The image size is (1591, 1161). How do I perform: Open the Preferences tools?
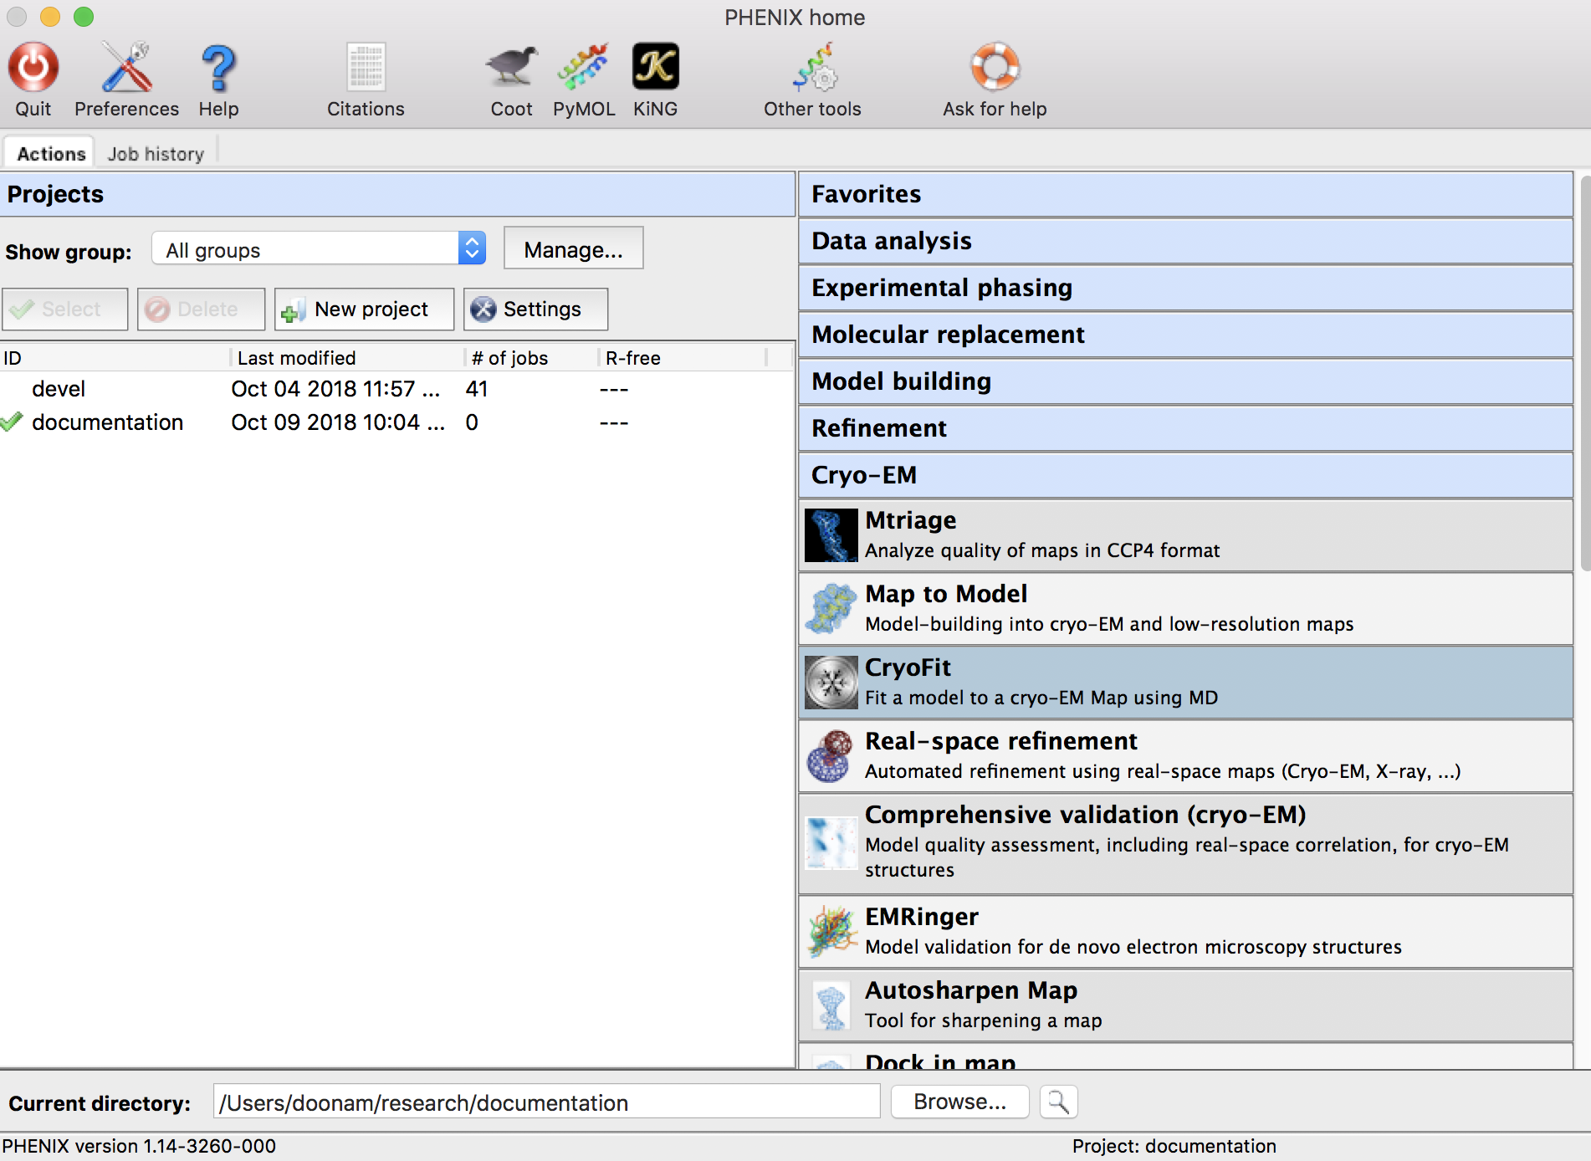point(125,79)
